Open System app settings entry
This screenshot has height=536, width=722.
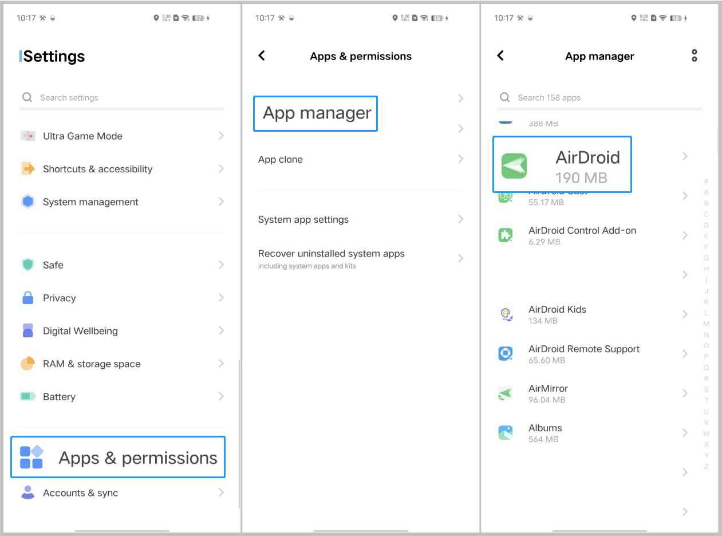[361, 219]
